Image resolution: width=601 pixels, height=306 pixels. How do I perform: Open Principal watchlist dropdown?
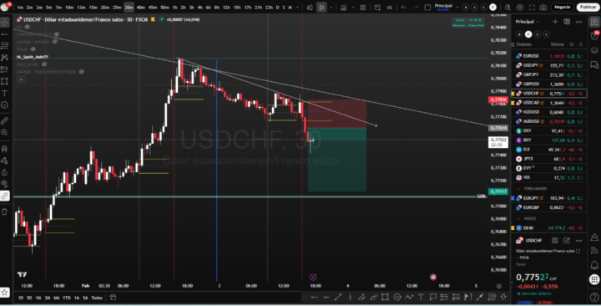coord(527,22)
